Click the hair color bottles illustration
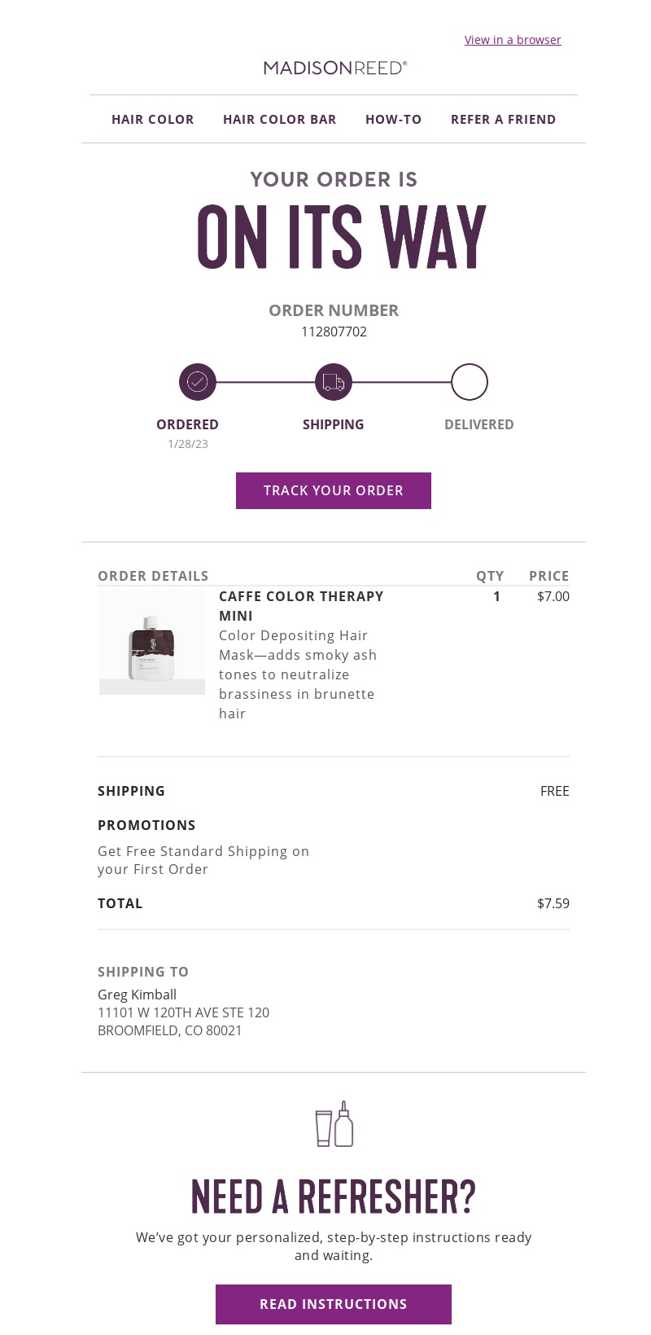Image resolution: width=651 pixels, height=1335 pixels. [x=334, y=1123]
